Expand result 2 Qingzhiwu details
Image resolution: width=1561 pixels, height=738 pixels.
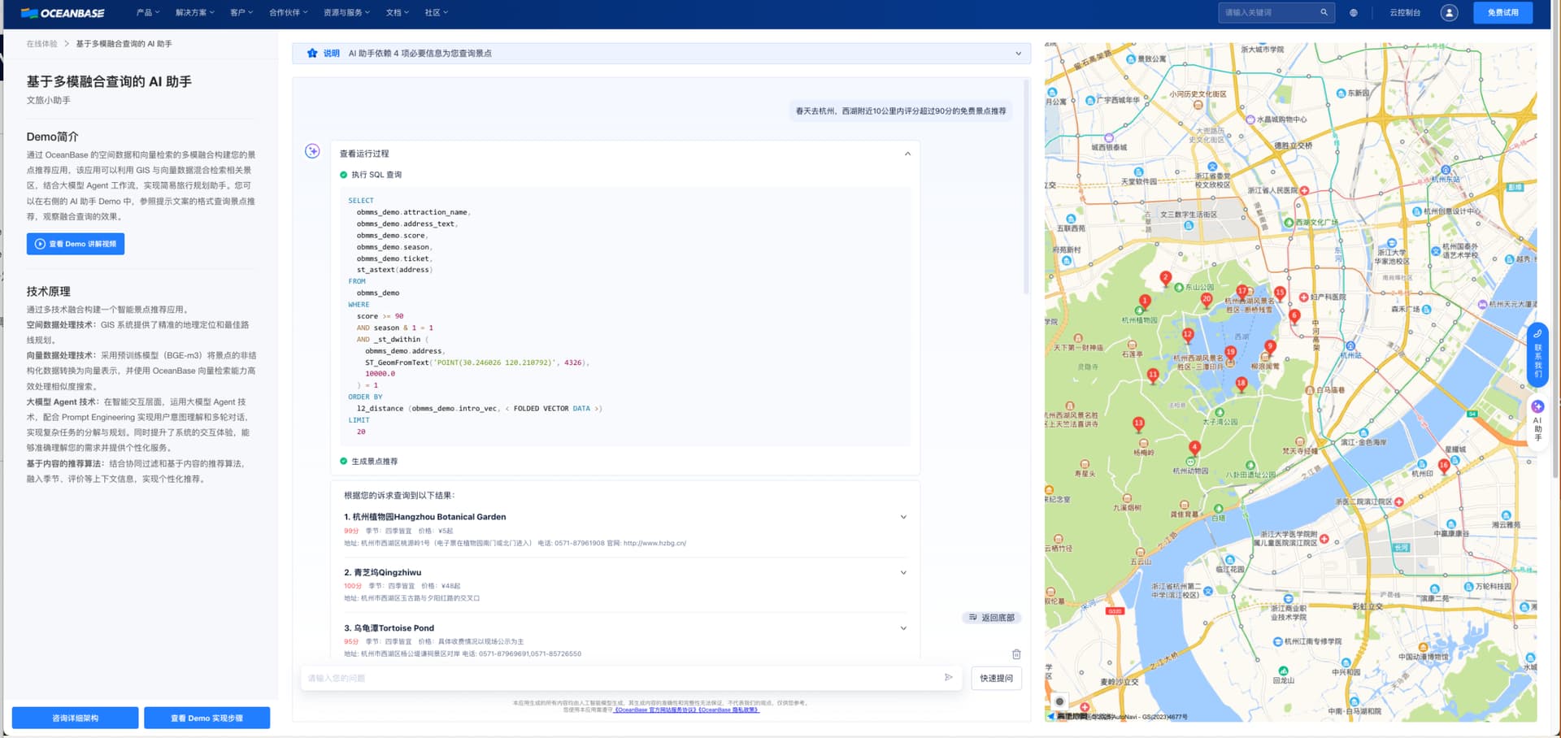pos(903,573)
